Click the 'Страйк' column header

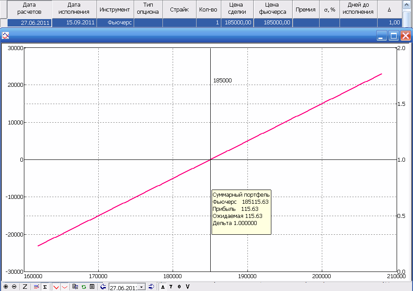[179, 9]
